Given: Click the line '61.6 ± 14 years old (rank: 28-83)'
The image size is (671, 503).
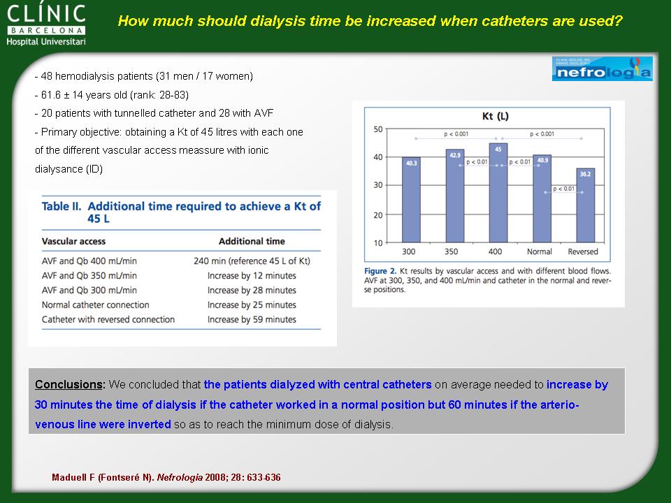Looking at the screenshot, I should (x=112, y=94).
